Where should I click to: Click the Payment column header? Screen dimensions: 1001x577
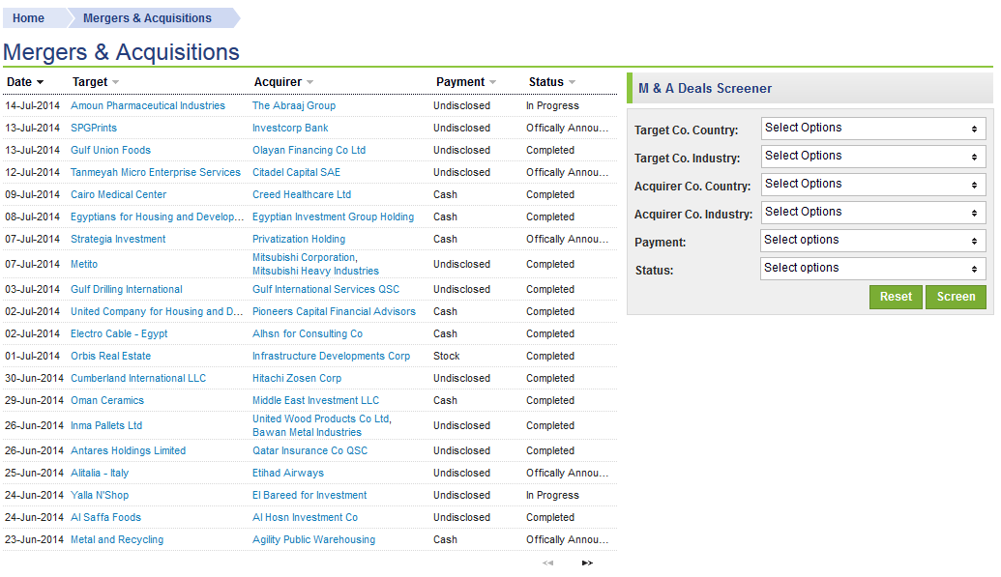point(460,82)
